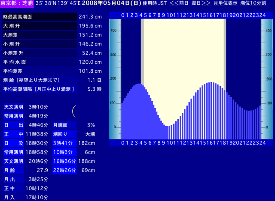Image resolution: width=275 pixels, height=201 pixels.
Task: Click the tide bar at chart peak near 16 o'clock
Action: pos(211,111)
